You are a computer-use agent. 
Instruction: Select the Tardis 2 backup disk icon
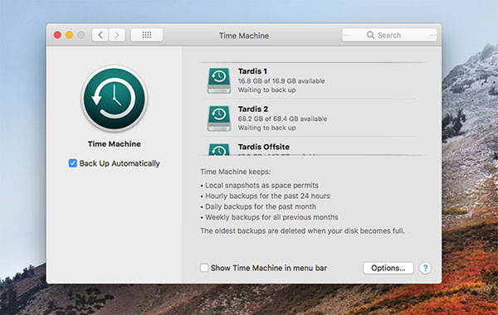point(219,119)
